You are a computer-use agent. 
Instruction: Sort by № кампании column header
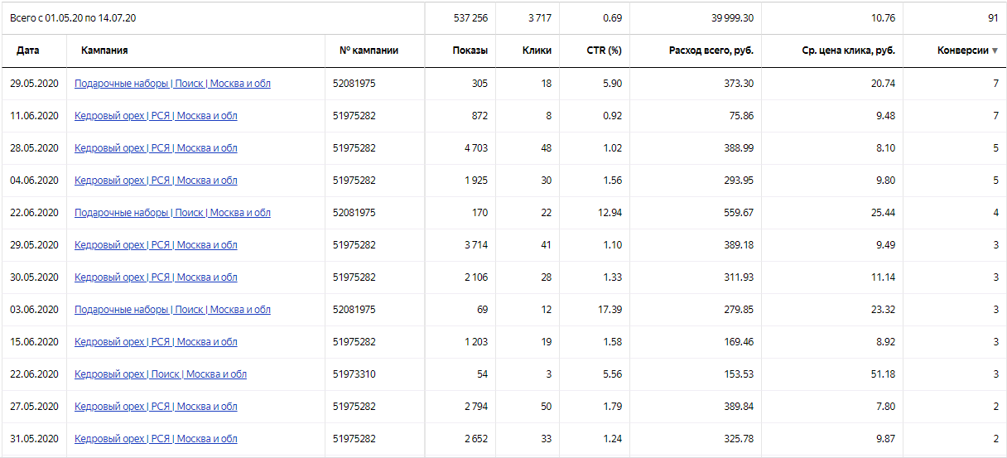[x=369, y=51]
